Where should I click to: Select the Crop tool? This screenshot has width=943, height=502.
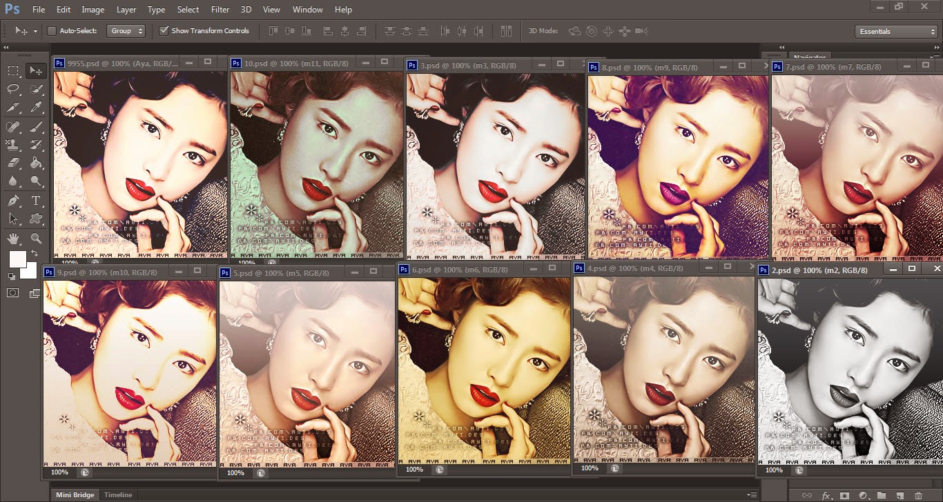point(13,108)
